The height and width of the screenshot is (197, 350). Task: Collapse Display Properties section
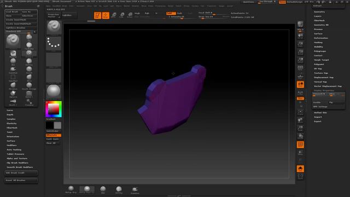[x=324, y=90]
